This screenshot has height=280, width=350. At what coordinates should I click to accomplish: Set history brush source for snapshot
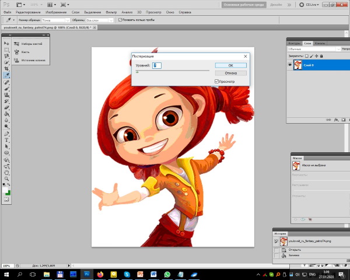click(x=276, y=241)
